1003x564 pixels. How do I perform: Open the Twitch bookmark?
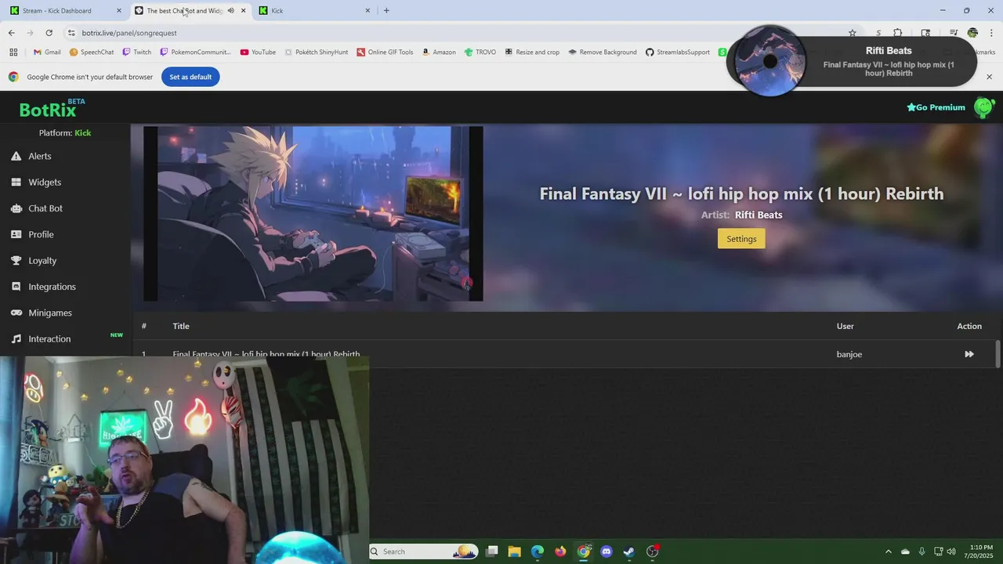point(137,52)
